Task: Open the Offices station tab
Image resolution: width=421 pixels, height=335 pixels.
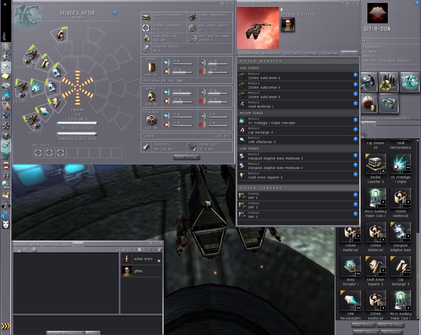Action: pyautogui.click(x=374, y=119)
